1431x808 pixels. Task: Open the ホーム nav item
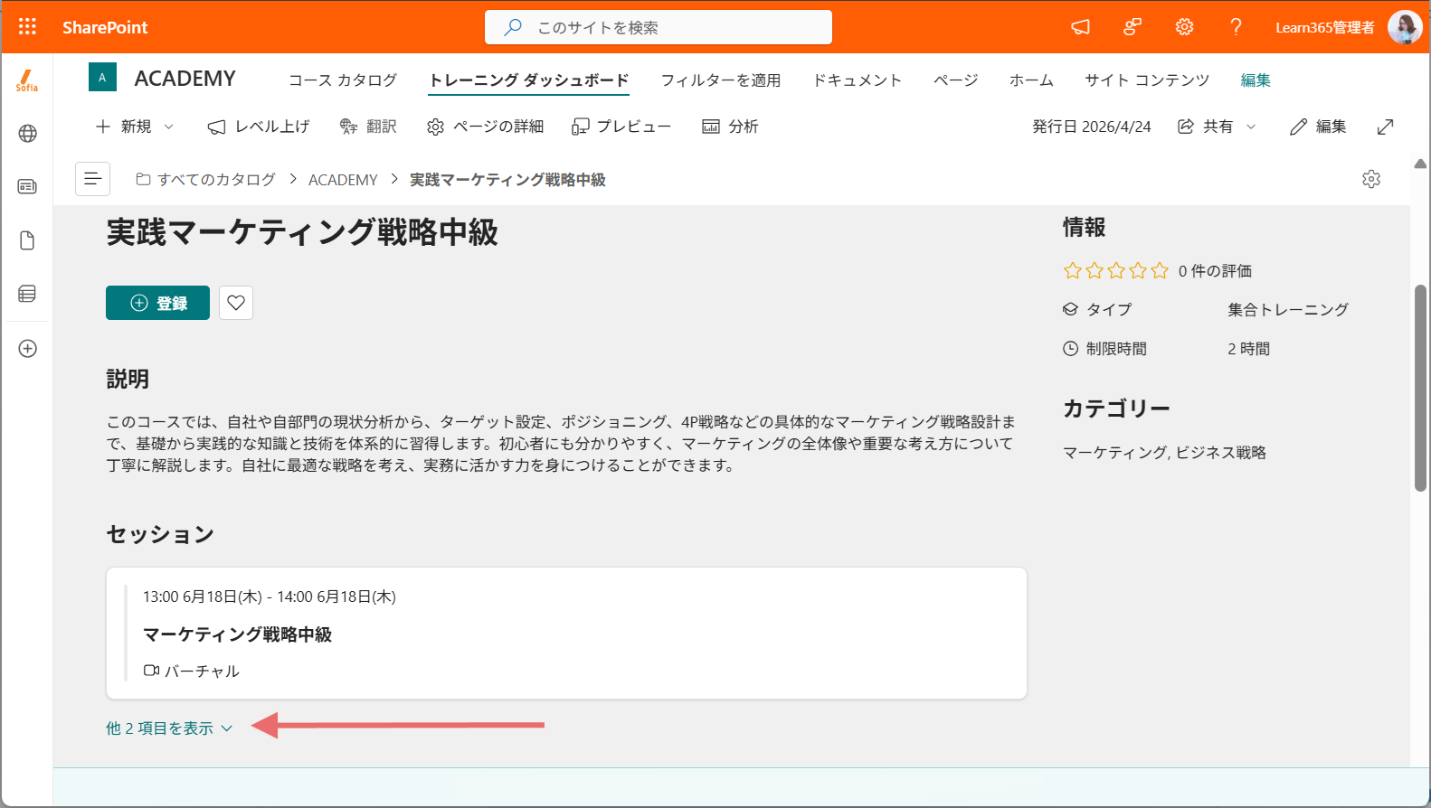(x=1032, y=80)
